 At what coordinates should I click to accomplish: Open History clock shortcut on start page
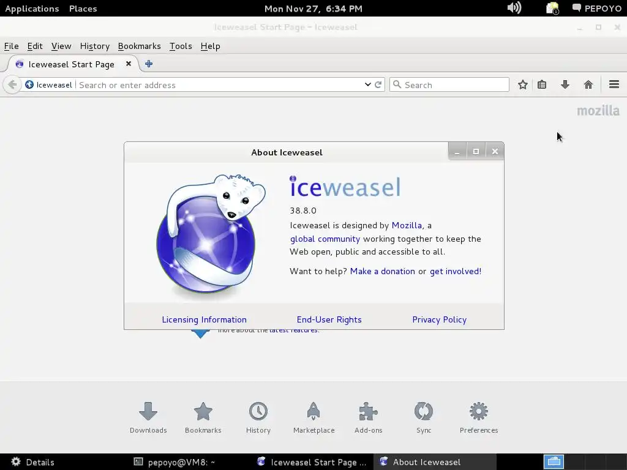[258, 418]
